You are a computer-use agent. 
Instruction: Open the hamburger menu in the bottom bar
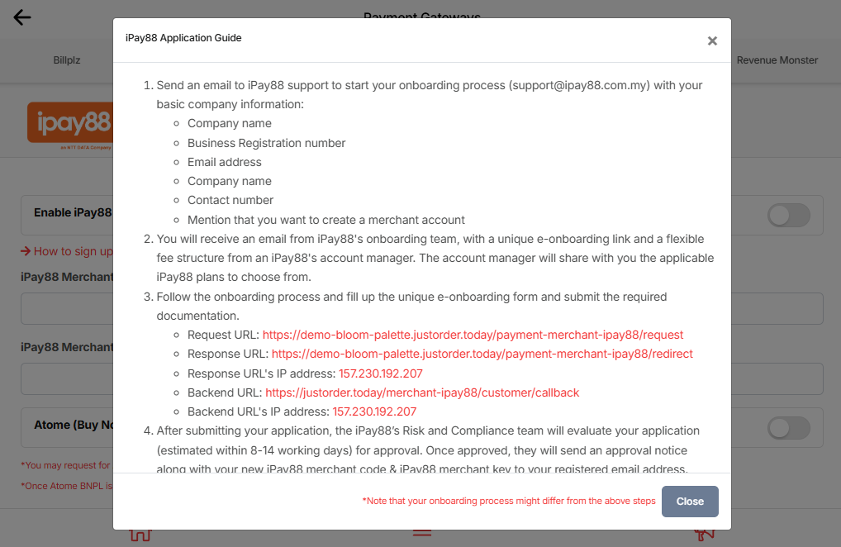point(422,533)
